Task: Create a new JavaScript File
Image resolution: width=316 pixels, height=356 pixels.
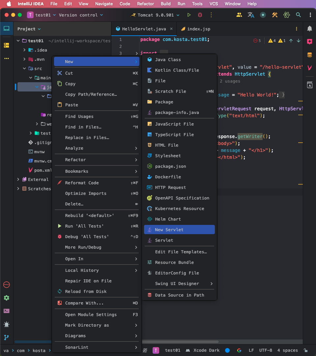Action: (x=179, y=124)
